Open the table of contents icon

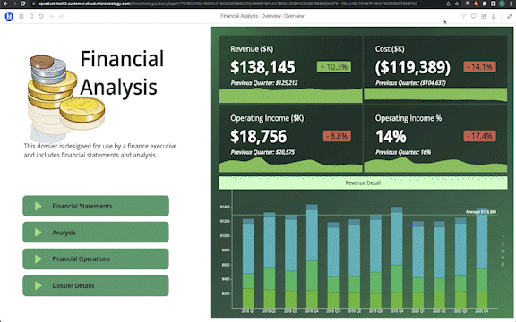click(21, 16)
